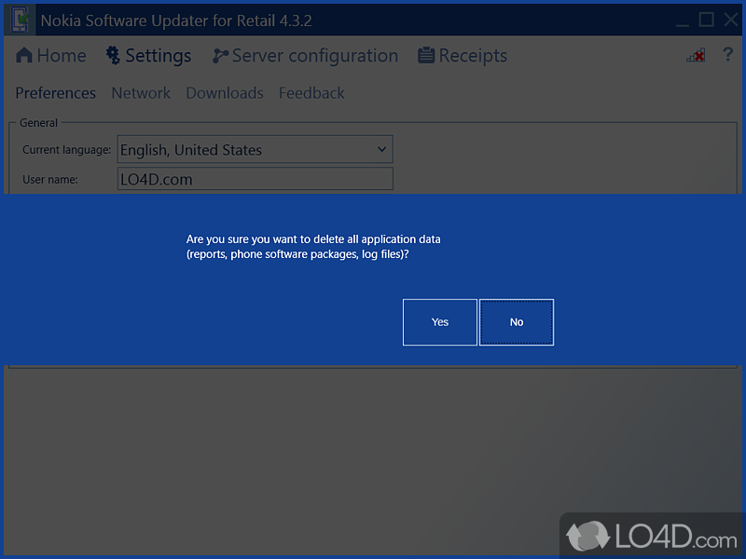746x559 pixels.
Task: Open the Receipts tab
Action: (463, 56)
